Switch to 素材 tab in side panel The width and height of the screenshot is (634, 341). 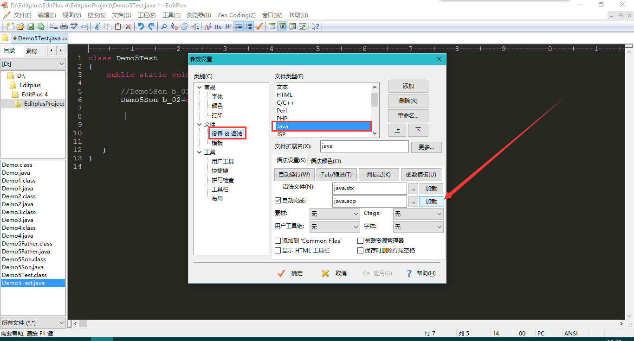[32, 51]
